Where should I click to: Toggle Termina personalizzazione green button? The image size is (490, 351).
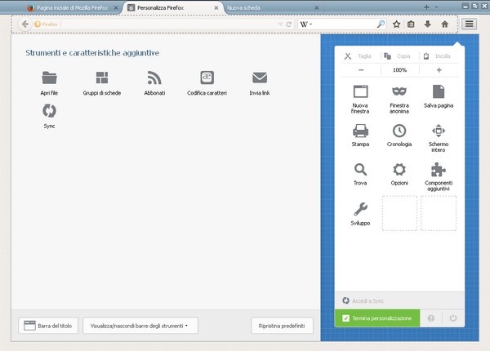coord(377,318)
